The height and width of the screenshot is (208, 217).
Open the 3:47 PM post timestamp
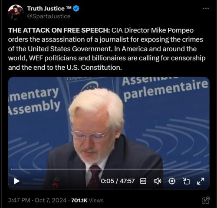(x=19, y=200)
